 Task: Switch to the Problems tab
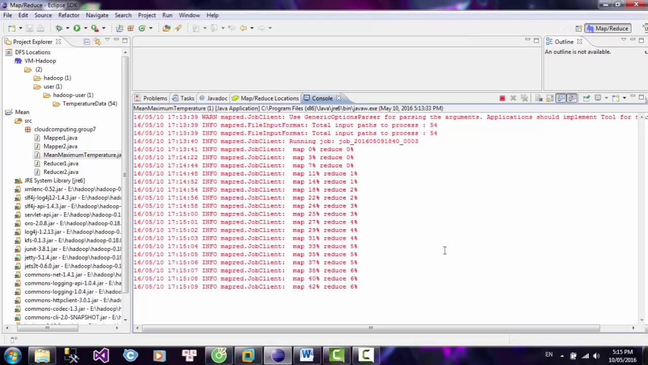point(151,98)
